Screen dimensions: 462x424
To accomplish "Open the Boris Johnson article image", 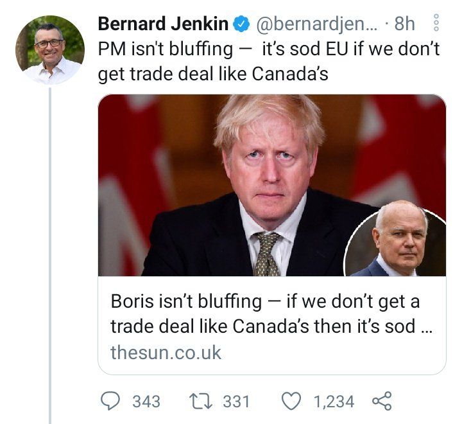I will pos(272,185).
